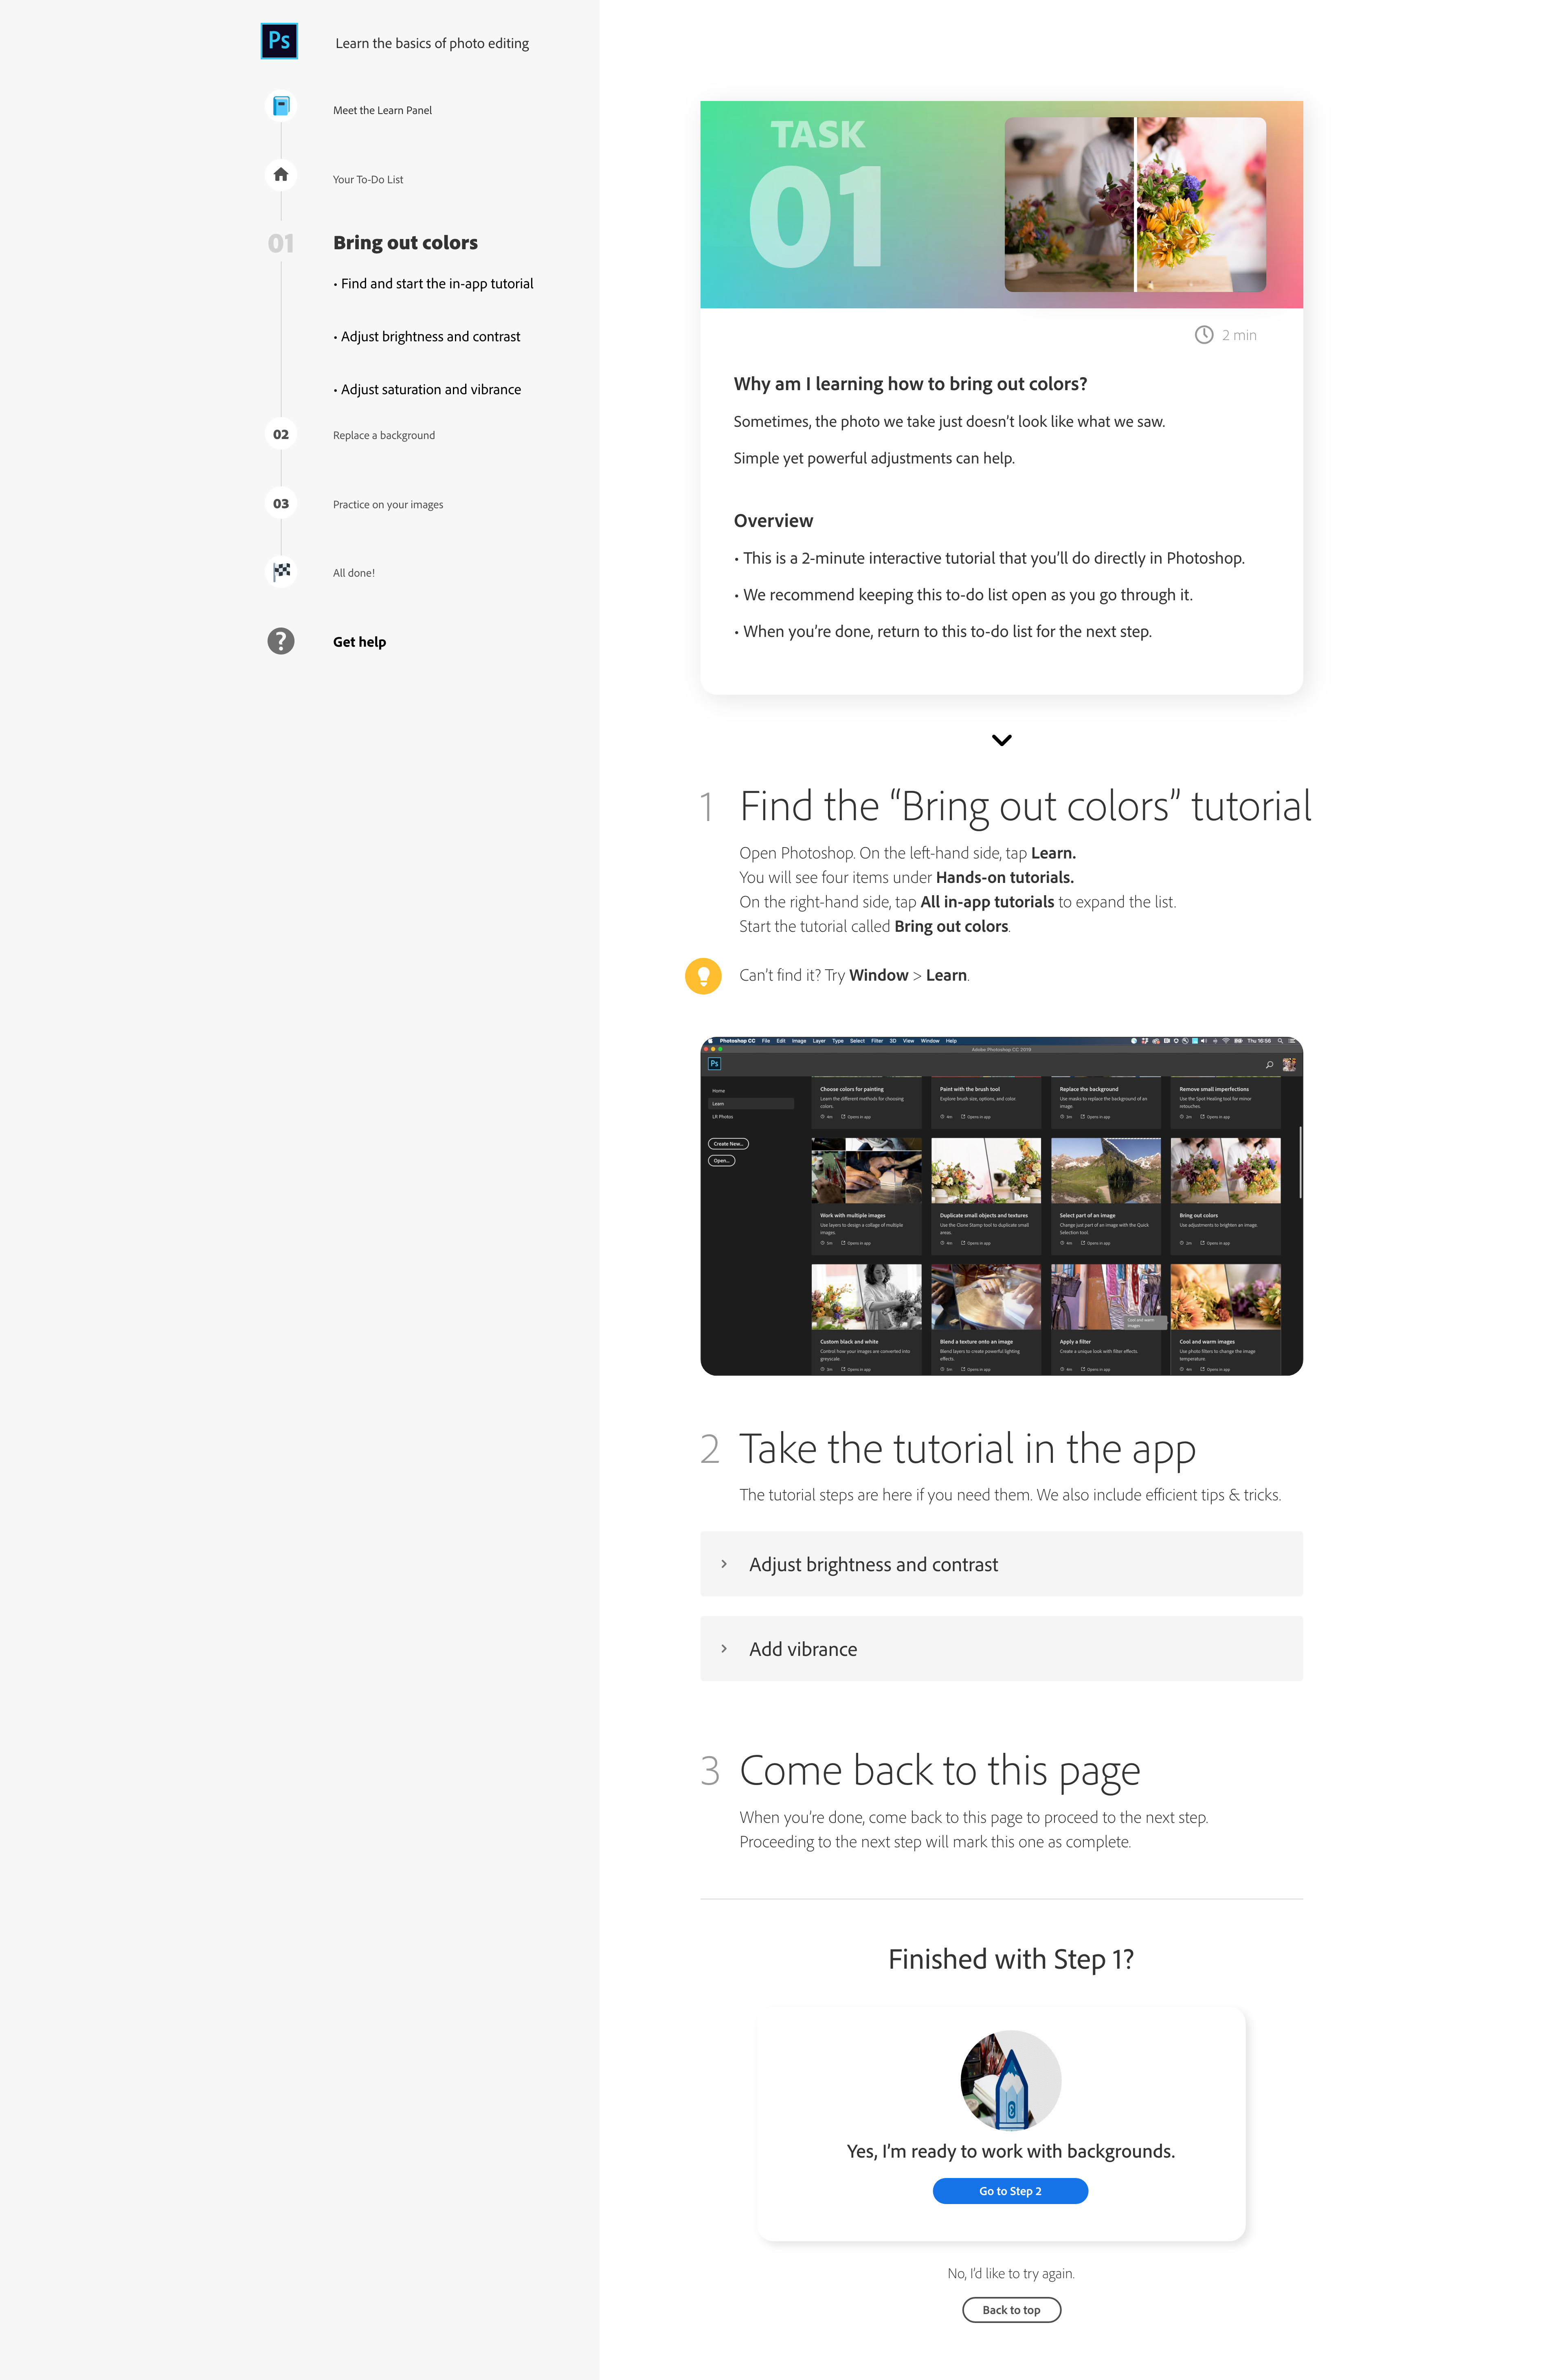
Task: Click the '2 min' duration label
Action: (1239, 335)
